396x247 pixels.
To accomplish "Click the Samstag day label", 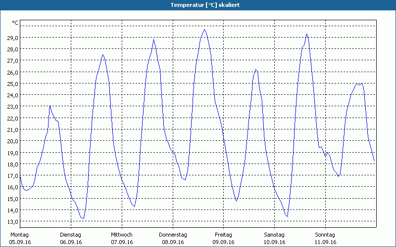I will (274, 235).
